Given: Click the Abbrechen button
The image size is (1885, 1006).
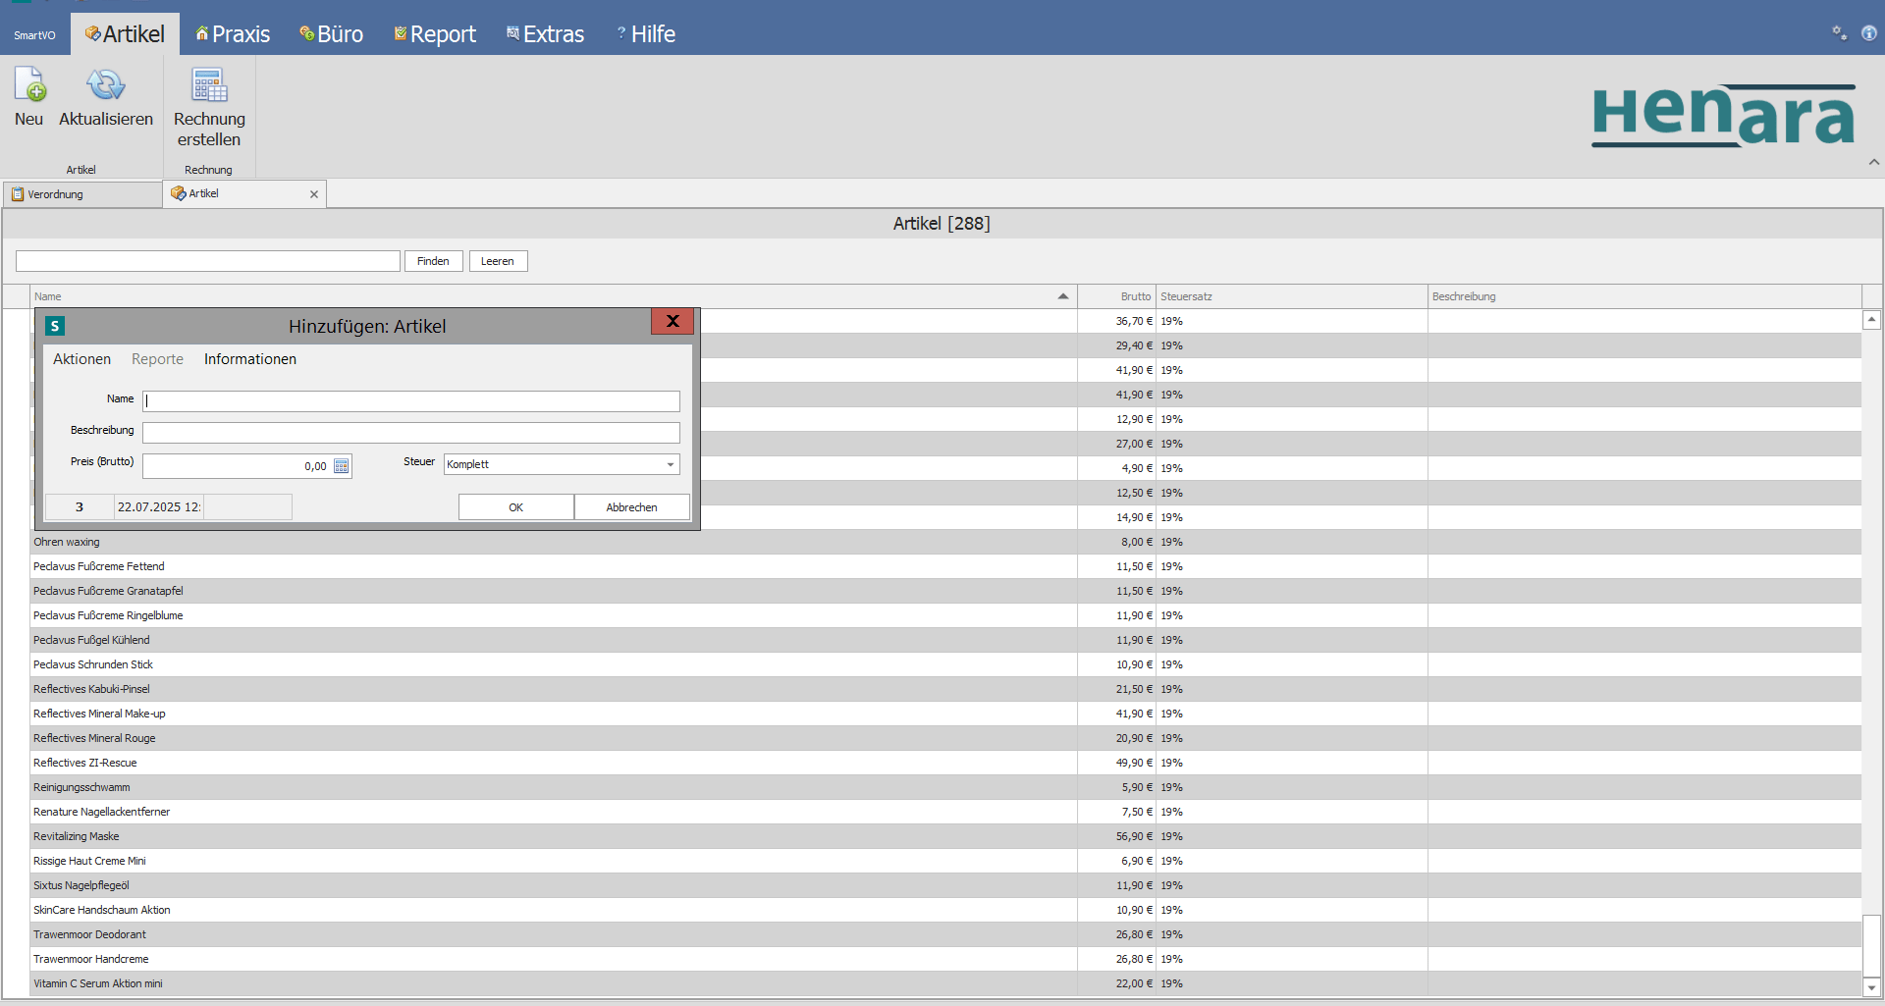Looking at the screenshot, I should [x=631, y=507].
